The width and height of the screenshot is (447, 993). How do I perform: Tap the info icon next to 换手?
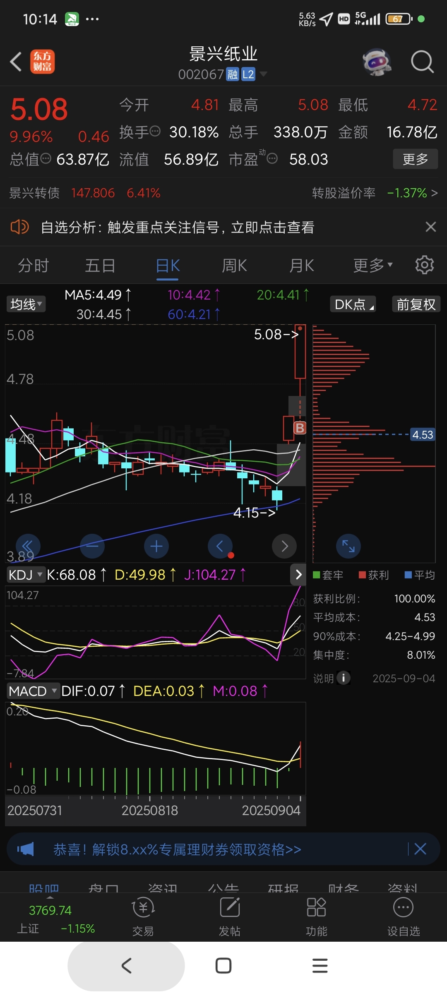[155, 132]
